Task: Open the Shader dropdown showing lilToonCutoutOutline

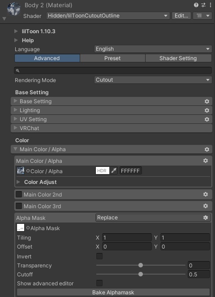Action: click(x=108, y=16)
